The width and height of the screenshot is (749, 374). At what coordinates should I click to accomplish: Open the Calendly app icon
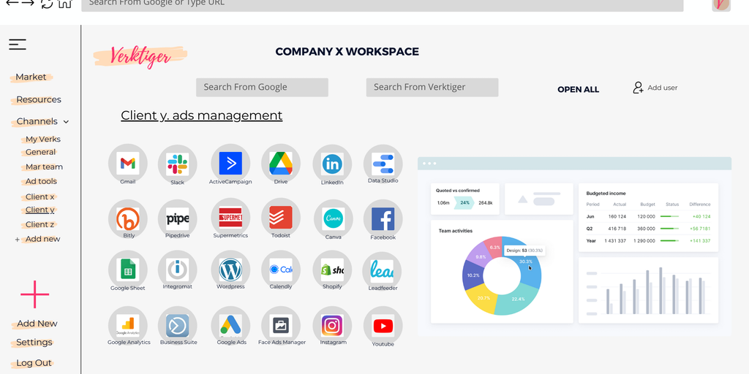[281, 270]
